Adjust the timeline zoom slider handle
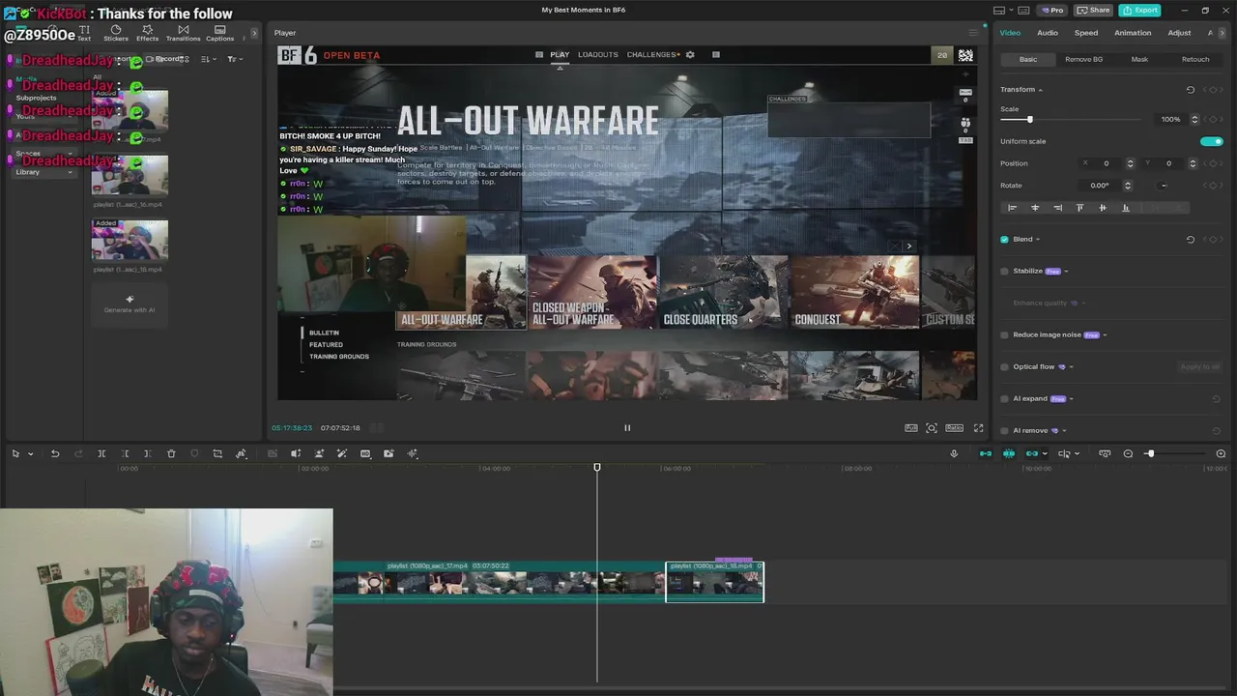 1150,453
